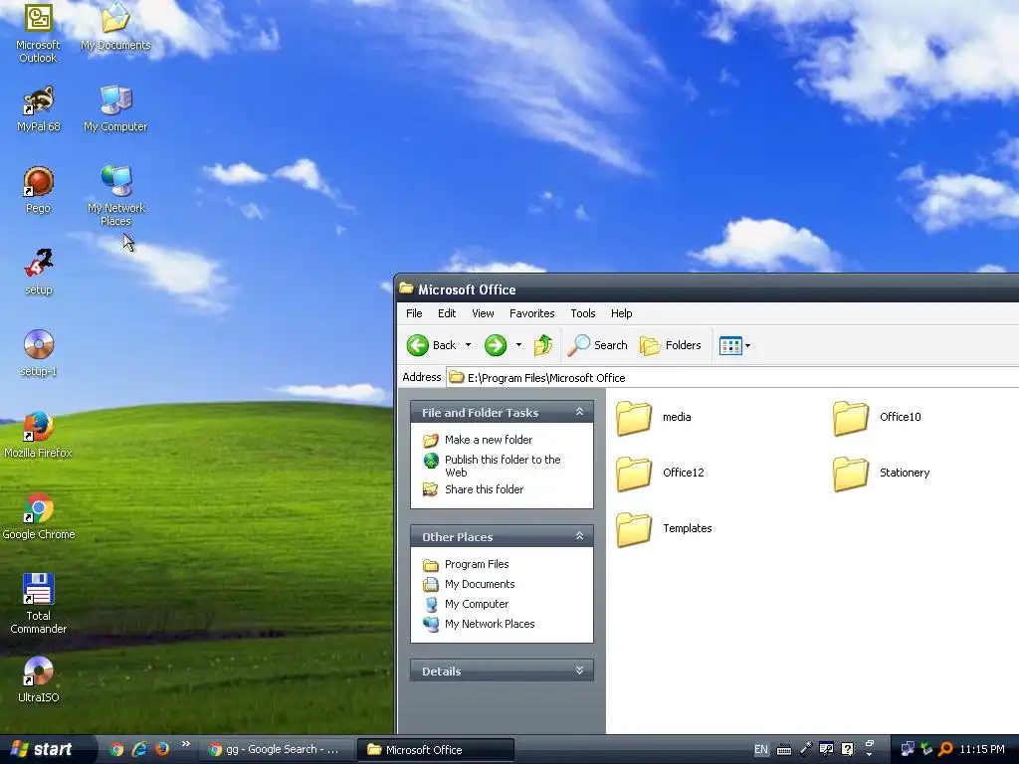Select the Stationery folder
Viewport: 1019px width, 764px height.
tap(881, 473)
